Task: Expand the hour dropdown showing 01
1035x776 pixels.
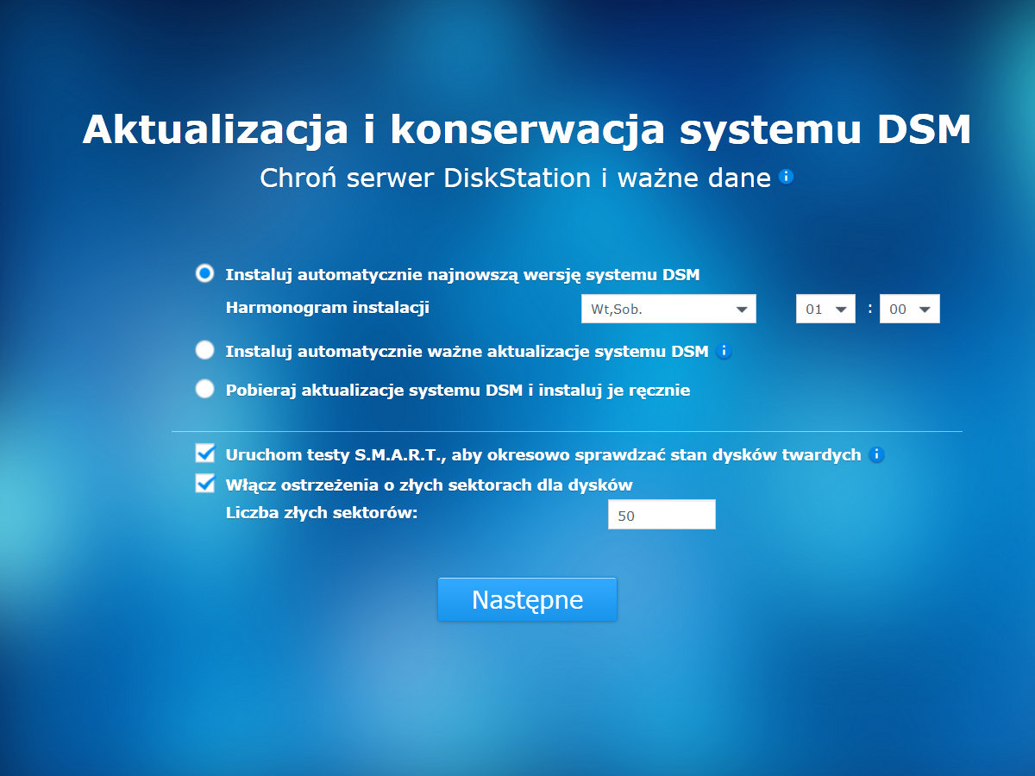Action: coord(825,309)
